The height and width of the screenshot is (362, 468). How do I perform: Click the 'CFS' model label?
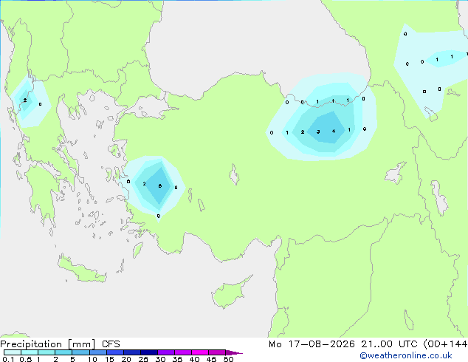click(111, 344)
